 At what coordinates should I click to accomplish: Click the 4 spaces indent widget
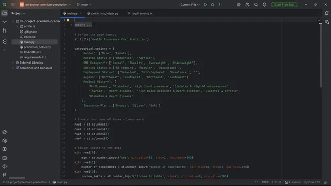click(293, 182)
